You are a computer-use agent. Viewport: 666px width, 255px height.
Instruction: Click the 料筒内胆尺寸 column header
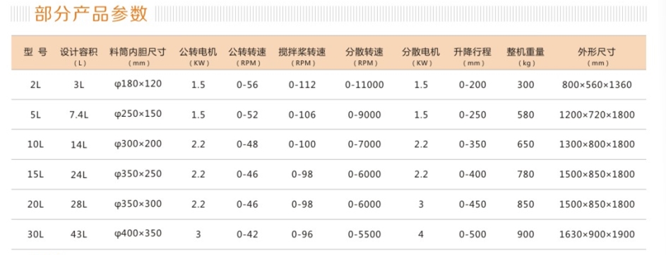138,53
